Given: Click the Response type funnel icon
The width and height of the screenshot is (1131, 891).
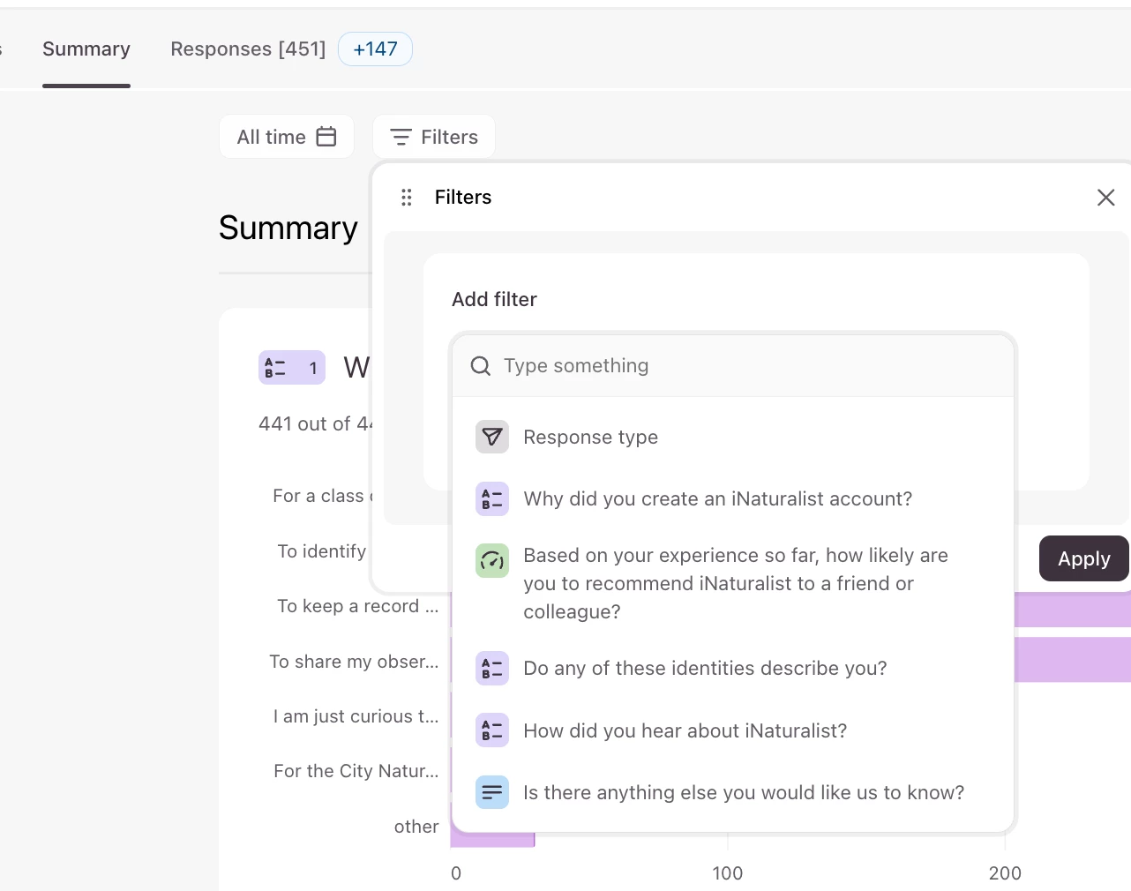Looking at the screenshot, I should click(x=492, y=437).
